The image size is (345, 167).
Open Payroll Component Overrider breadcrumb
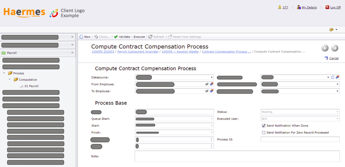coord(138,51)
